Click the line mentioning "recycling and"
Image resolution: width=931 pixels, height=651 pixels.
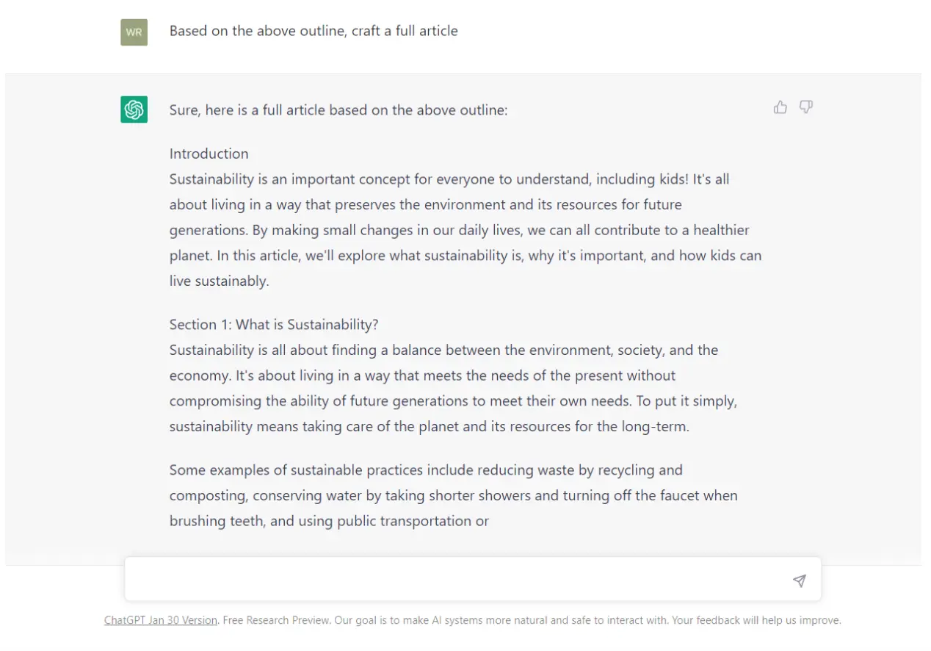pyautogui.click(x=426, y=470)
